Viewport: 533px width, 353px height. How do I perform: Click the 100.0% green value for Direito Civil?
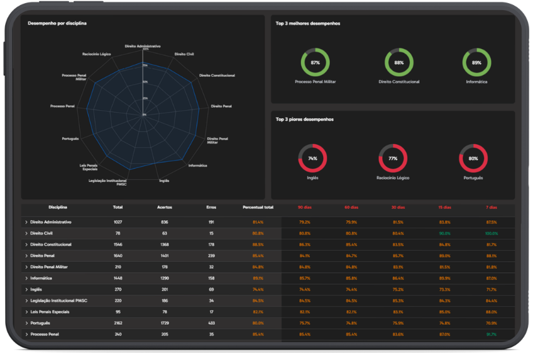click(x=491, y=233)
